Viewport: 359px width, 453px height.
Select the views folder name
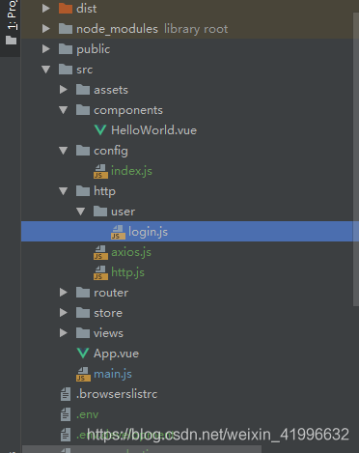[108, 333]
